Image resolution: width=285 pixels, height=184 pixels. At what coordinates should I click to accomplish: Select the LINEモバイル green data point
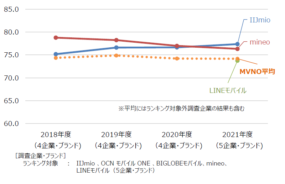pyautogui.click(x=237, y=61)
